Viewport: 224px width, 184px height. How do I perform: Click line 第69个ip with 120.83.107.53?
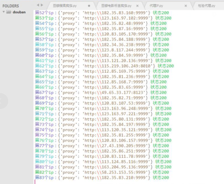click(x=102, y=103)
